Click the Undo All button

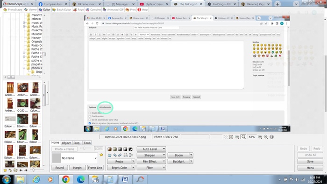coord(310,155)
